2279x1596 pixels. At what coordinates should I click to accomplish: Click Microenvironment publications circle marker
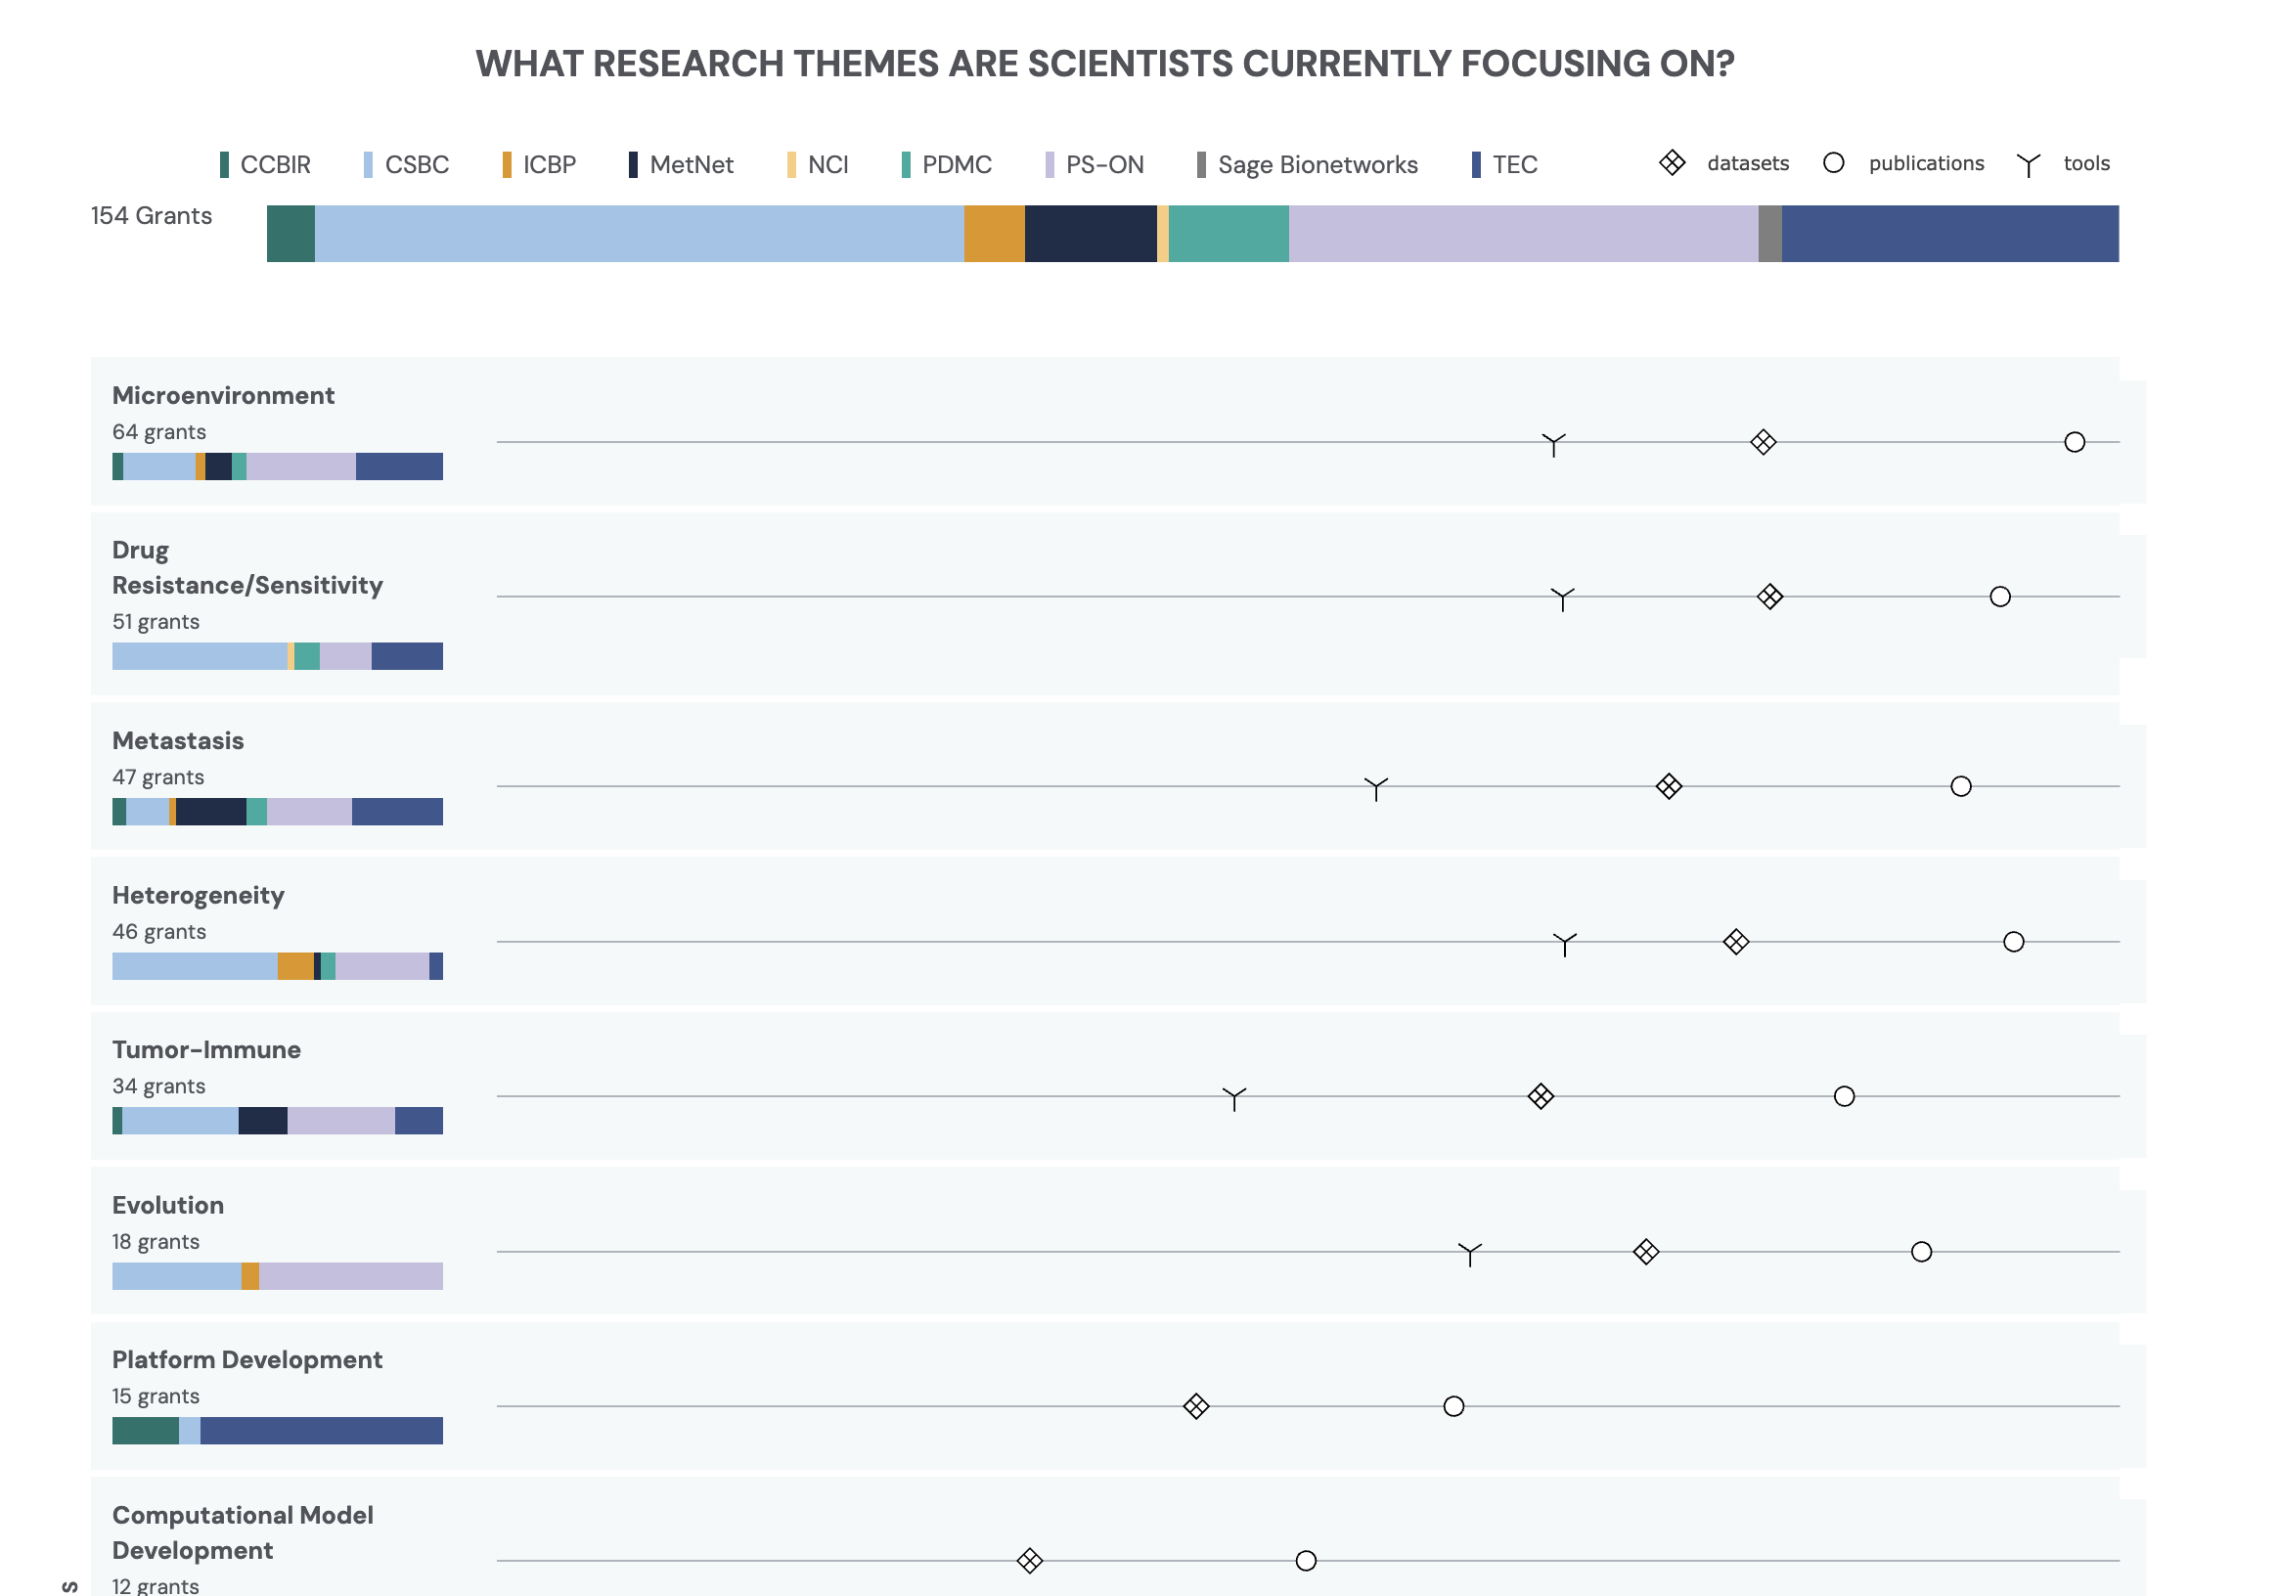(x=2074, y=442)
